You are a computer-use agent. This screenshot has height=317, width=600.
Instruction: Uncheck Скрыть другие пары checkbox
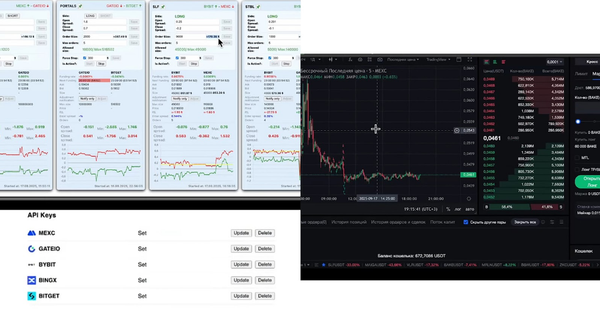466,222
